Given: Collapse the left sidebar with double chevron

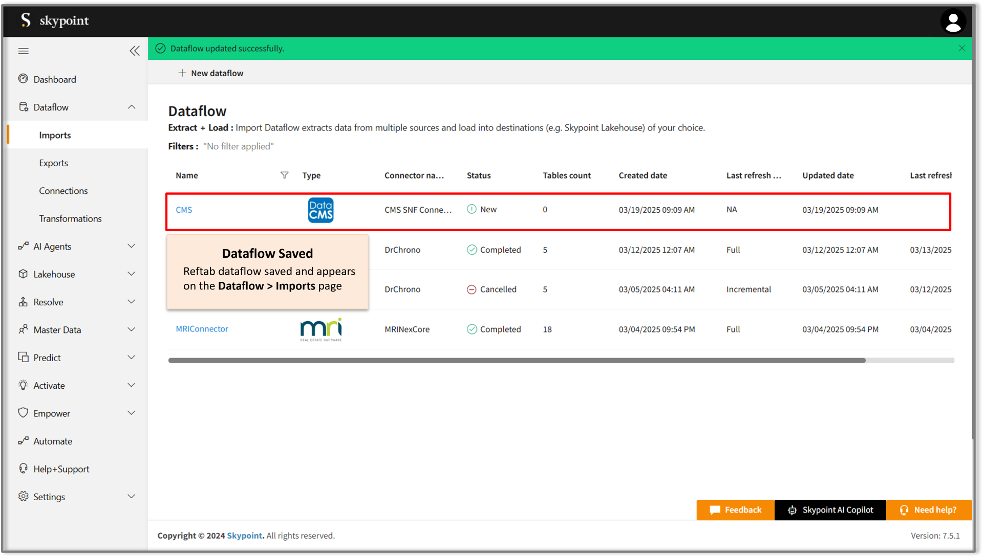Looking at the screenshot, I should click(135, 51).
